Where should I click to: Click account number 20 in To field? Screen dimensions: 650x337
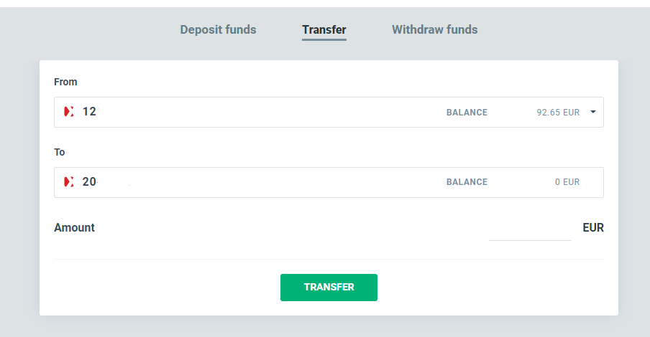point(89,182)
